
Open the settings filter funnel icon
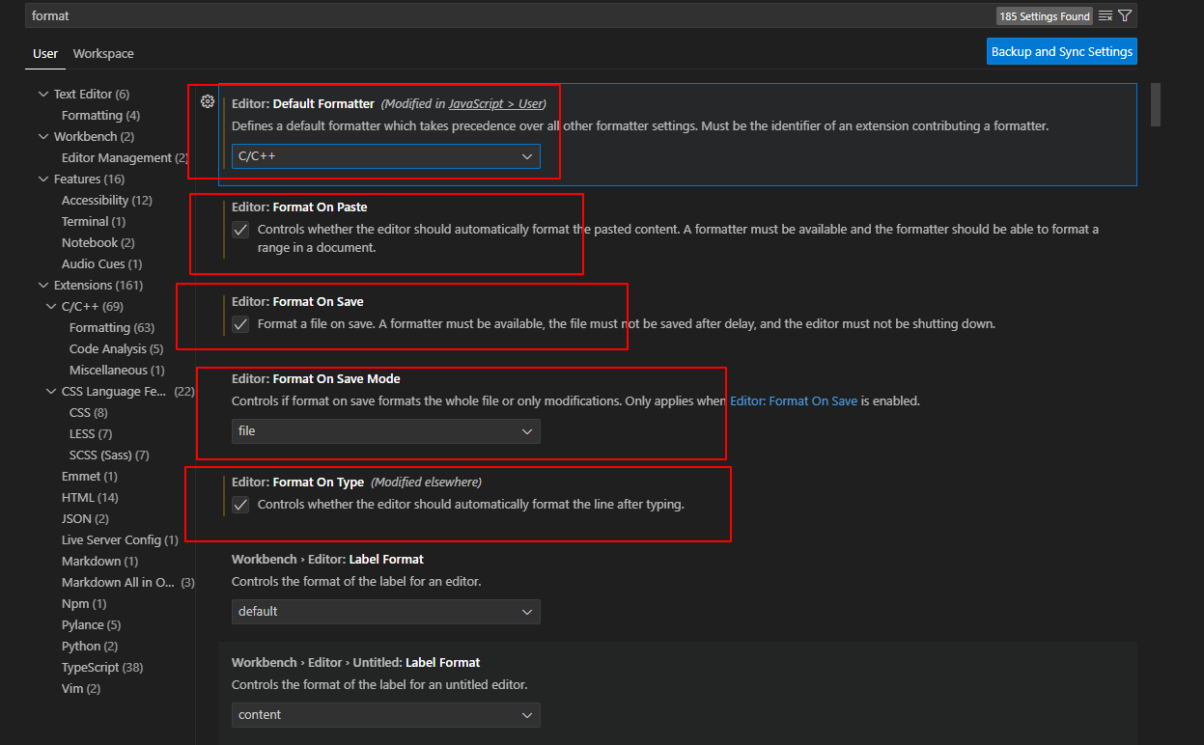point(1124,15)
